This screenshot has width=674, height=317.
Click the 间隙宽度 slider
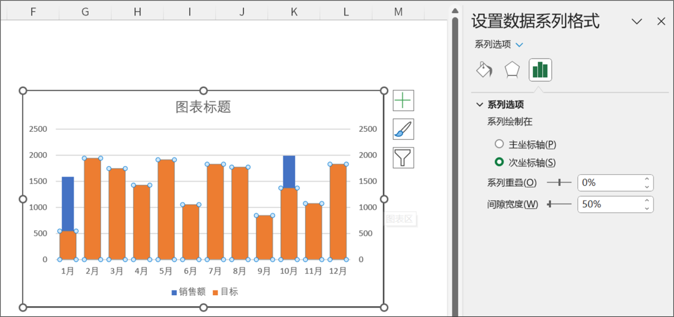[559, 204]
